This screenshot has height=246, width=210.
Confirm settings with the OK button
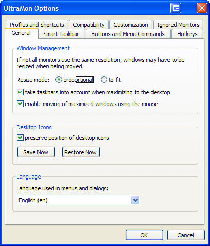144,235
